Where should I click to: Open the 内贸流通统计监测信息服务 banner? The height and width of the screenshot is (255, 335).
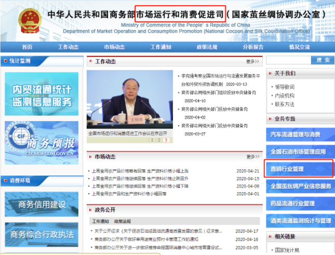(x=42, y=94)
